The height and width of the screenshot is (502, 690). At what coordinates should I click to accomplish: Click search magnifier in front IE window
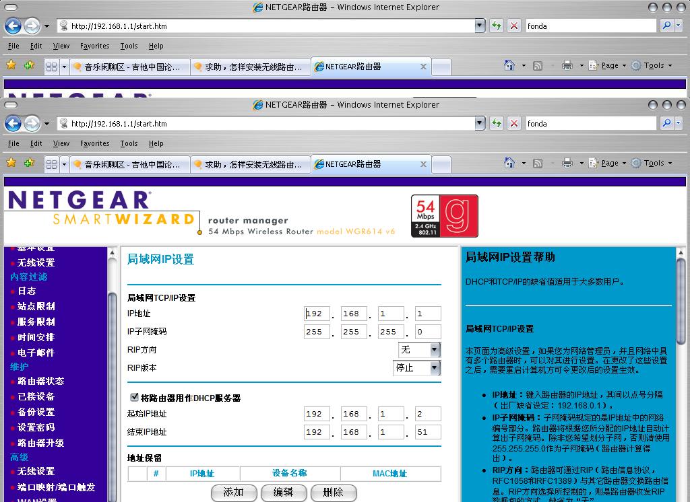[666, 124]
